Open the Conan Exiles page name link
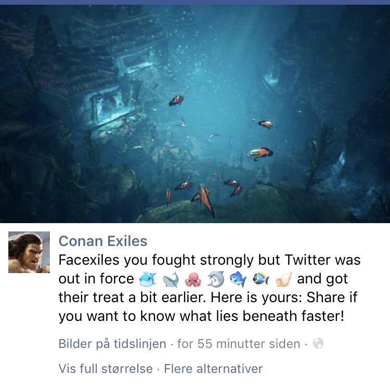The width and height of the screenshot is (390, 388). tap(103, 241)
